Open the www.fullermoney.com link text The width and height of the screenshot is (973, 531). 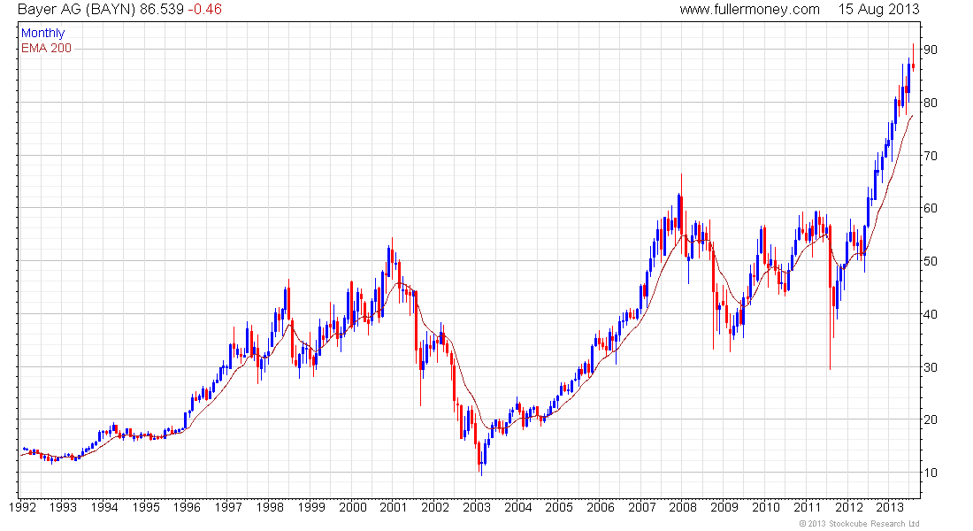749,10
